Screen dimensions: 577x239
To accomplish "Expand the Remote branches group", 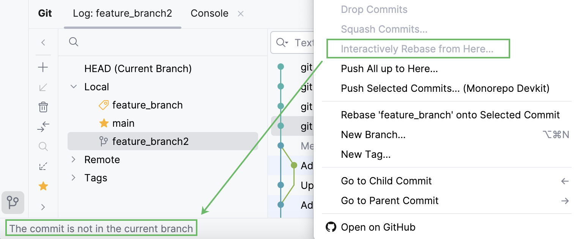I will (x=73, y=159).
